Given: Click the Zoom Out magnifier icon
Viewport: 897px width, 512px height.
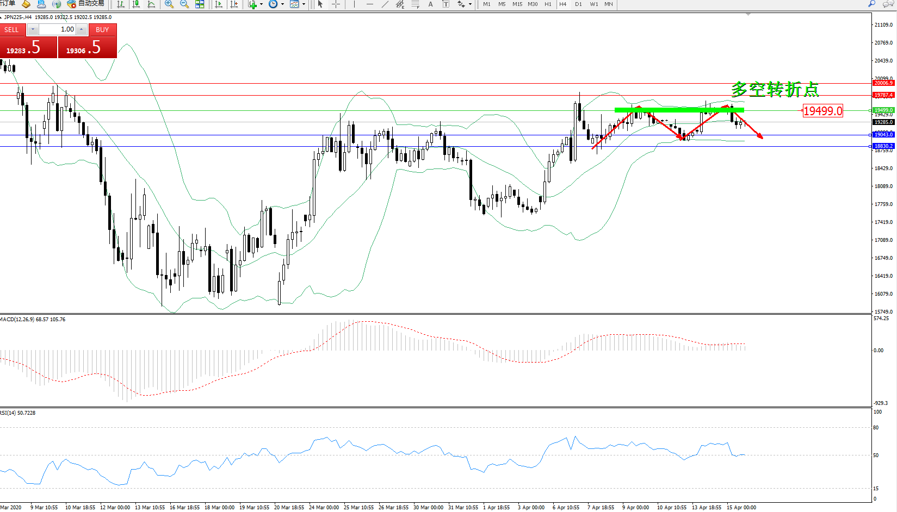Looking at the screenshot, I should [x=184, y=4].
